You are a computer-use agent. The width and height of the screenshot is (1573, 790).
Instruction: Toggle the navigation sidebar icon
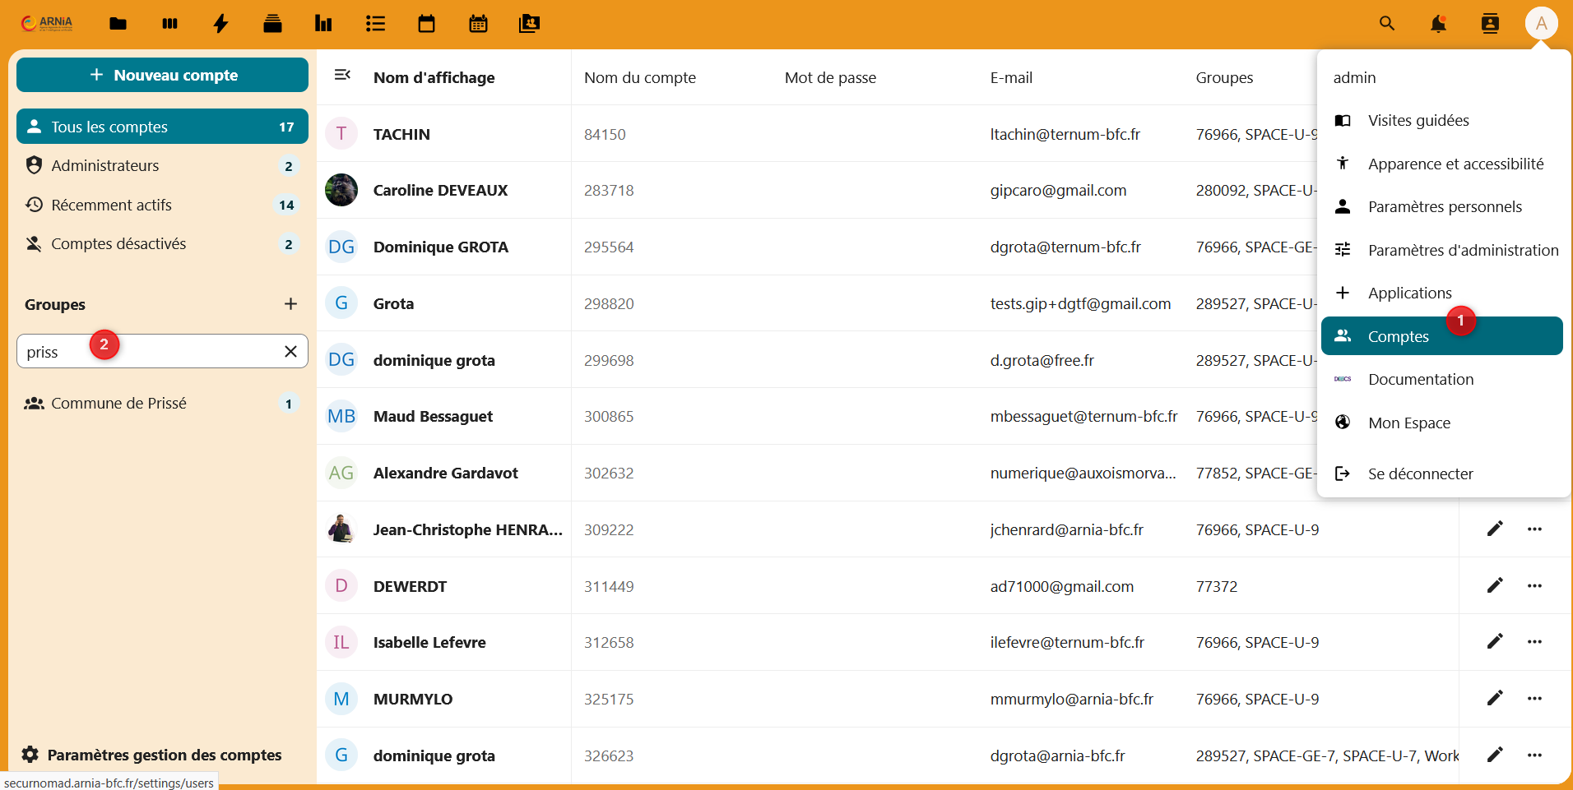pos(342,76)
